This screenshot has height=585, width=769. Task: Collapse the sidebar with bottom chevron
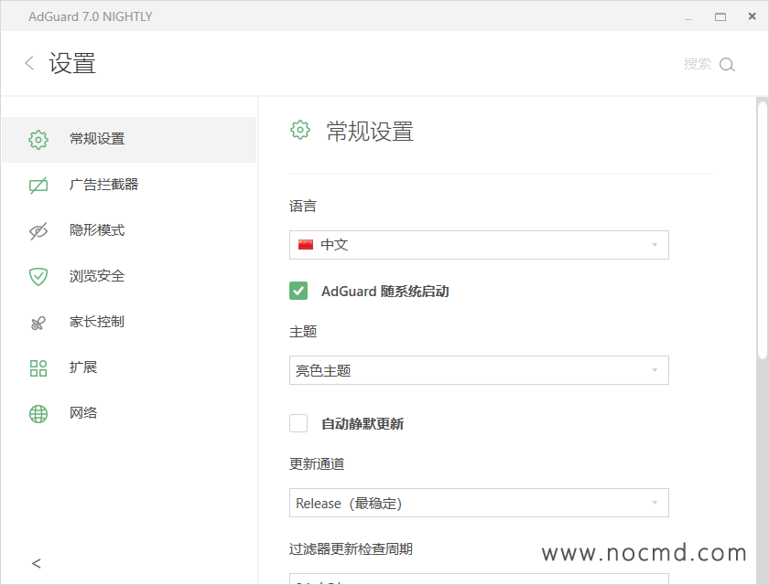pos(37,563)
